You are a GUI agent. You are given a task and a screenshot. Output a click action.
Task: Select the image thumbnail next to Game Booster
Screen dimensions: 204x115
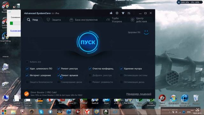point(16,6)
